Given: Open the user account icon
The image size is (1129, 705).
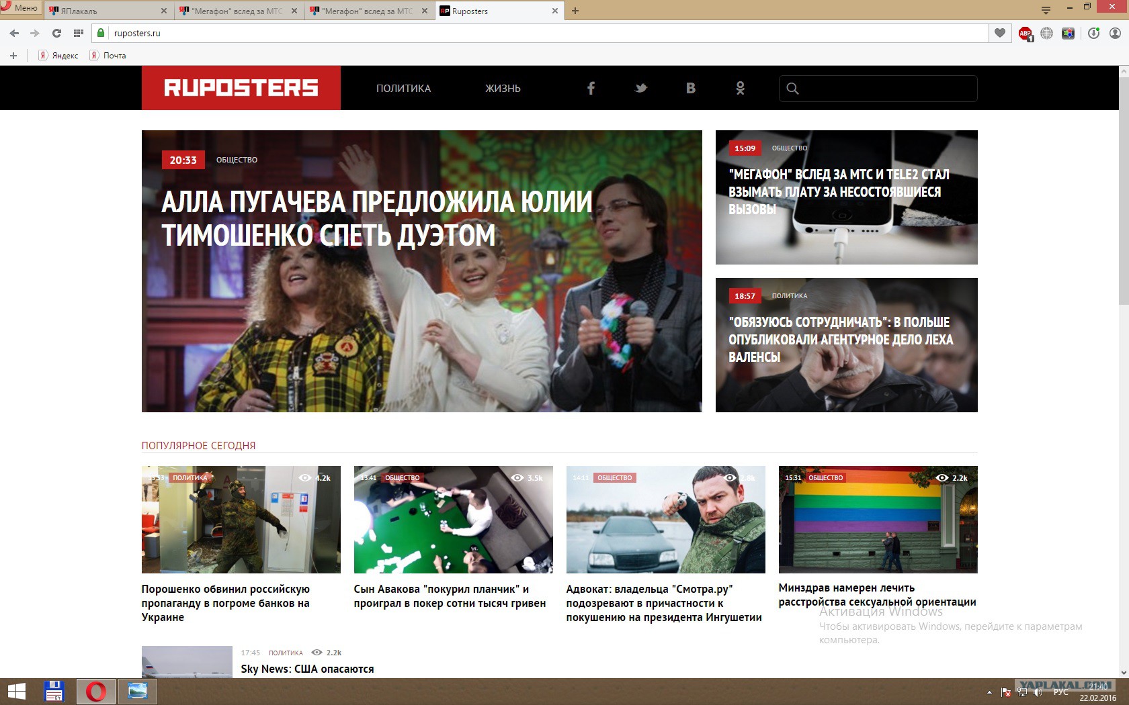Looking at the screenshot, I should point(1115,33).
